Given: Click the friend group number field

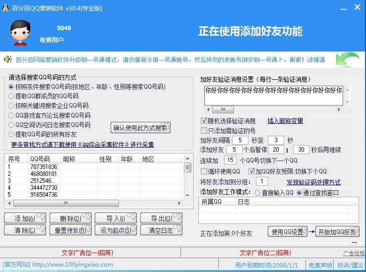Looking at the screenshot, I should click(x=262, y=181).
